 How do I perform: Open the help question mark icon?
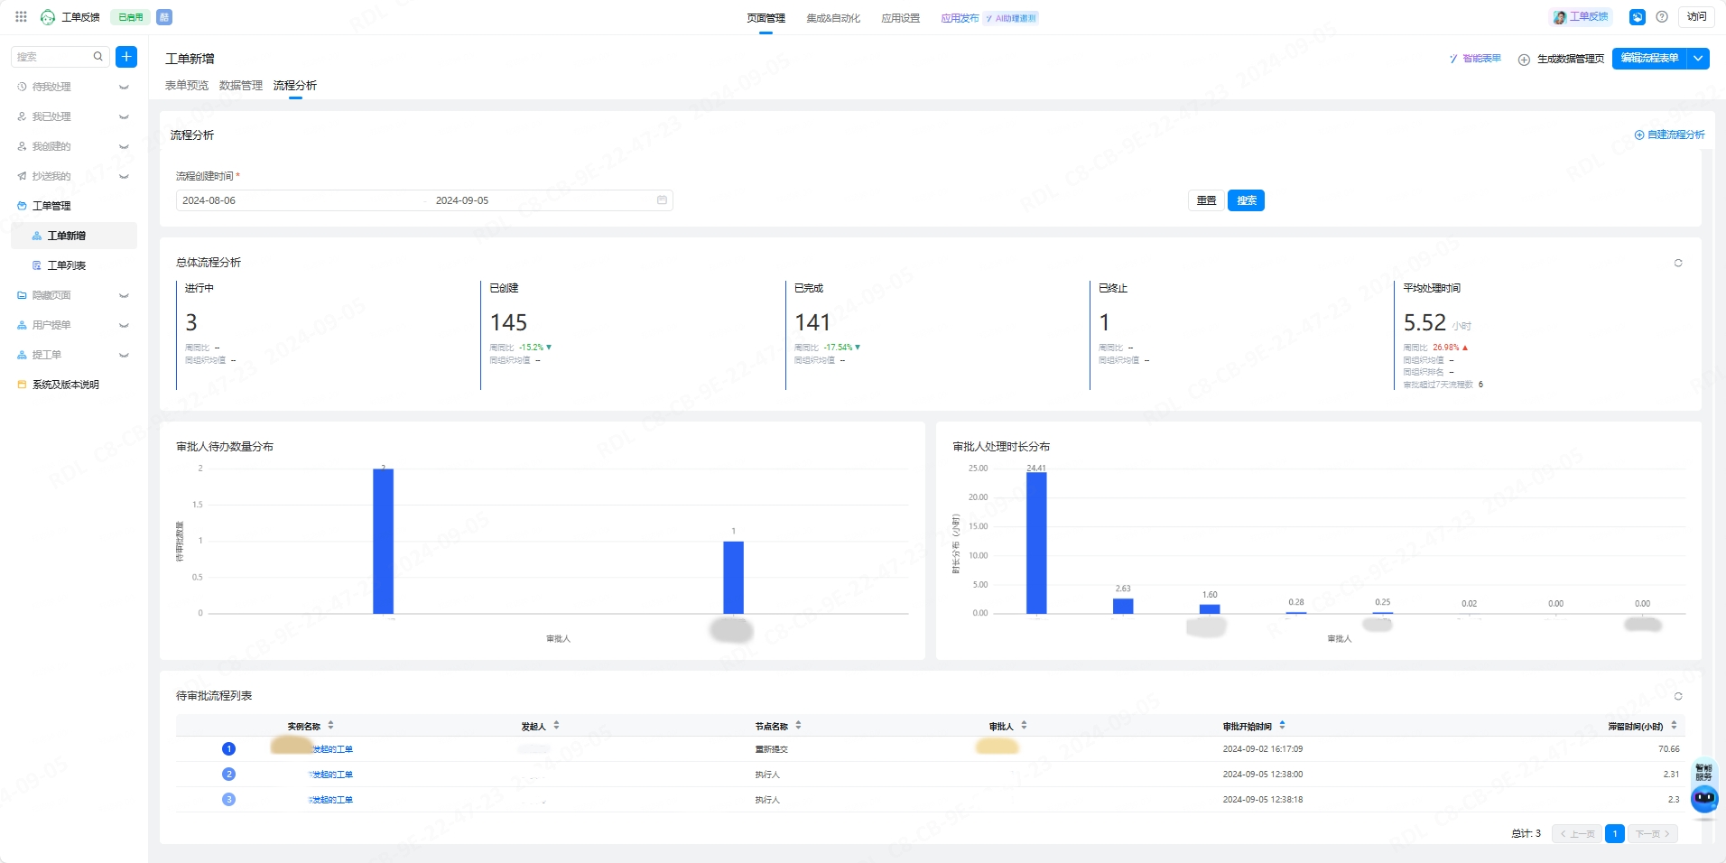(1662, 17)
